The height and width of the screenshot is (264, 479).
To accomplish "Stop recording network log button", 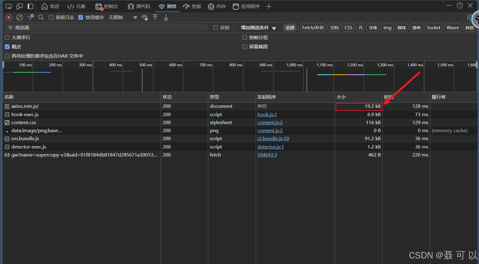I will pos(9,18).
